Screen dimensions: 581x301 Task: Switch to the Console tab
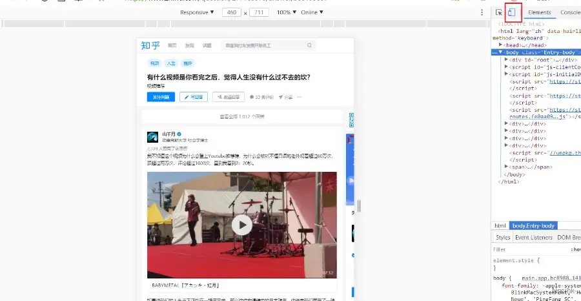[570, 12]
